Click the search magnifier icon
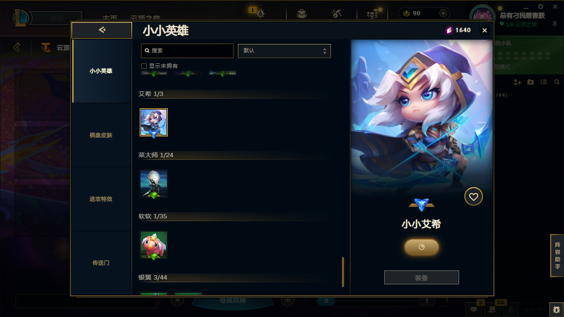The height and width of the screenshot is (317, 564). [x=147, y=51]
